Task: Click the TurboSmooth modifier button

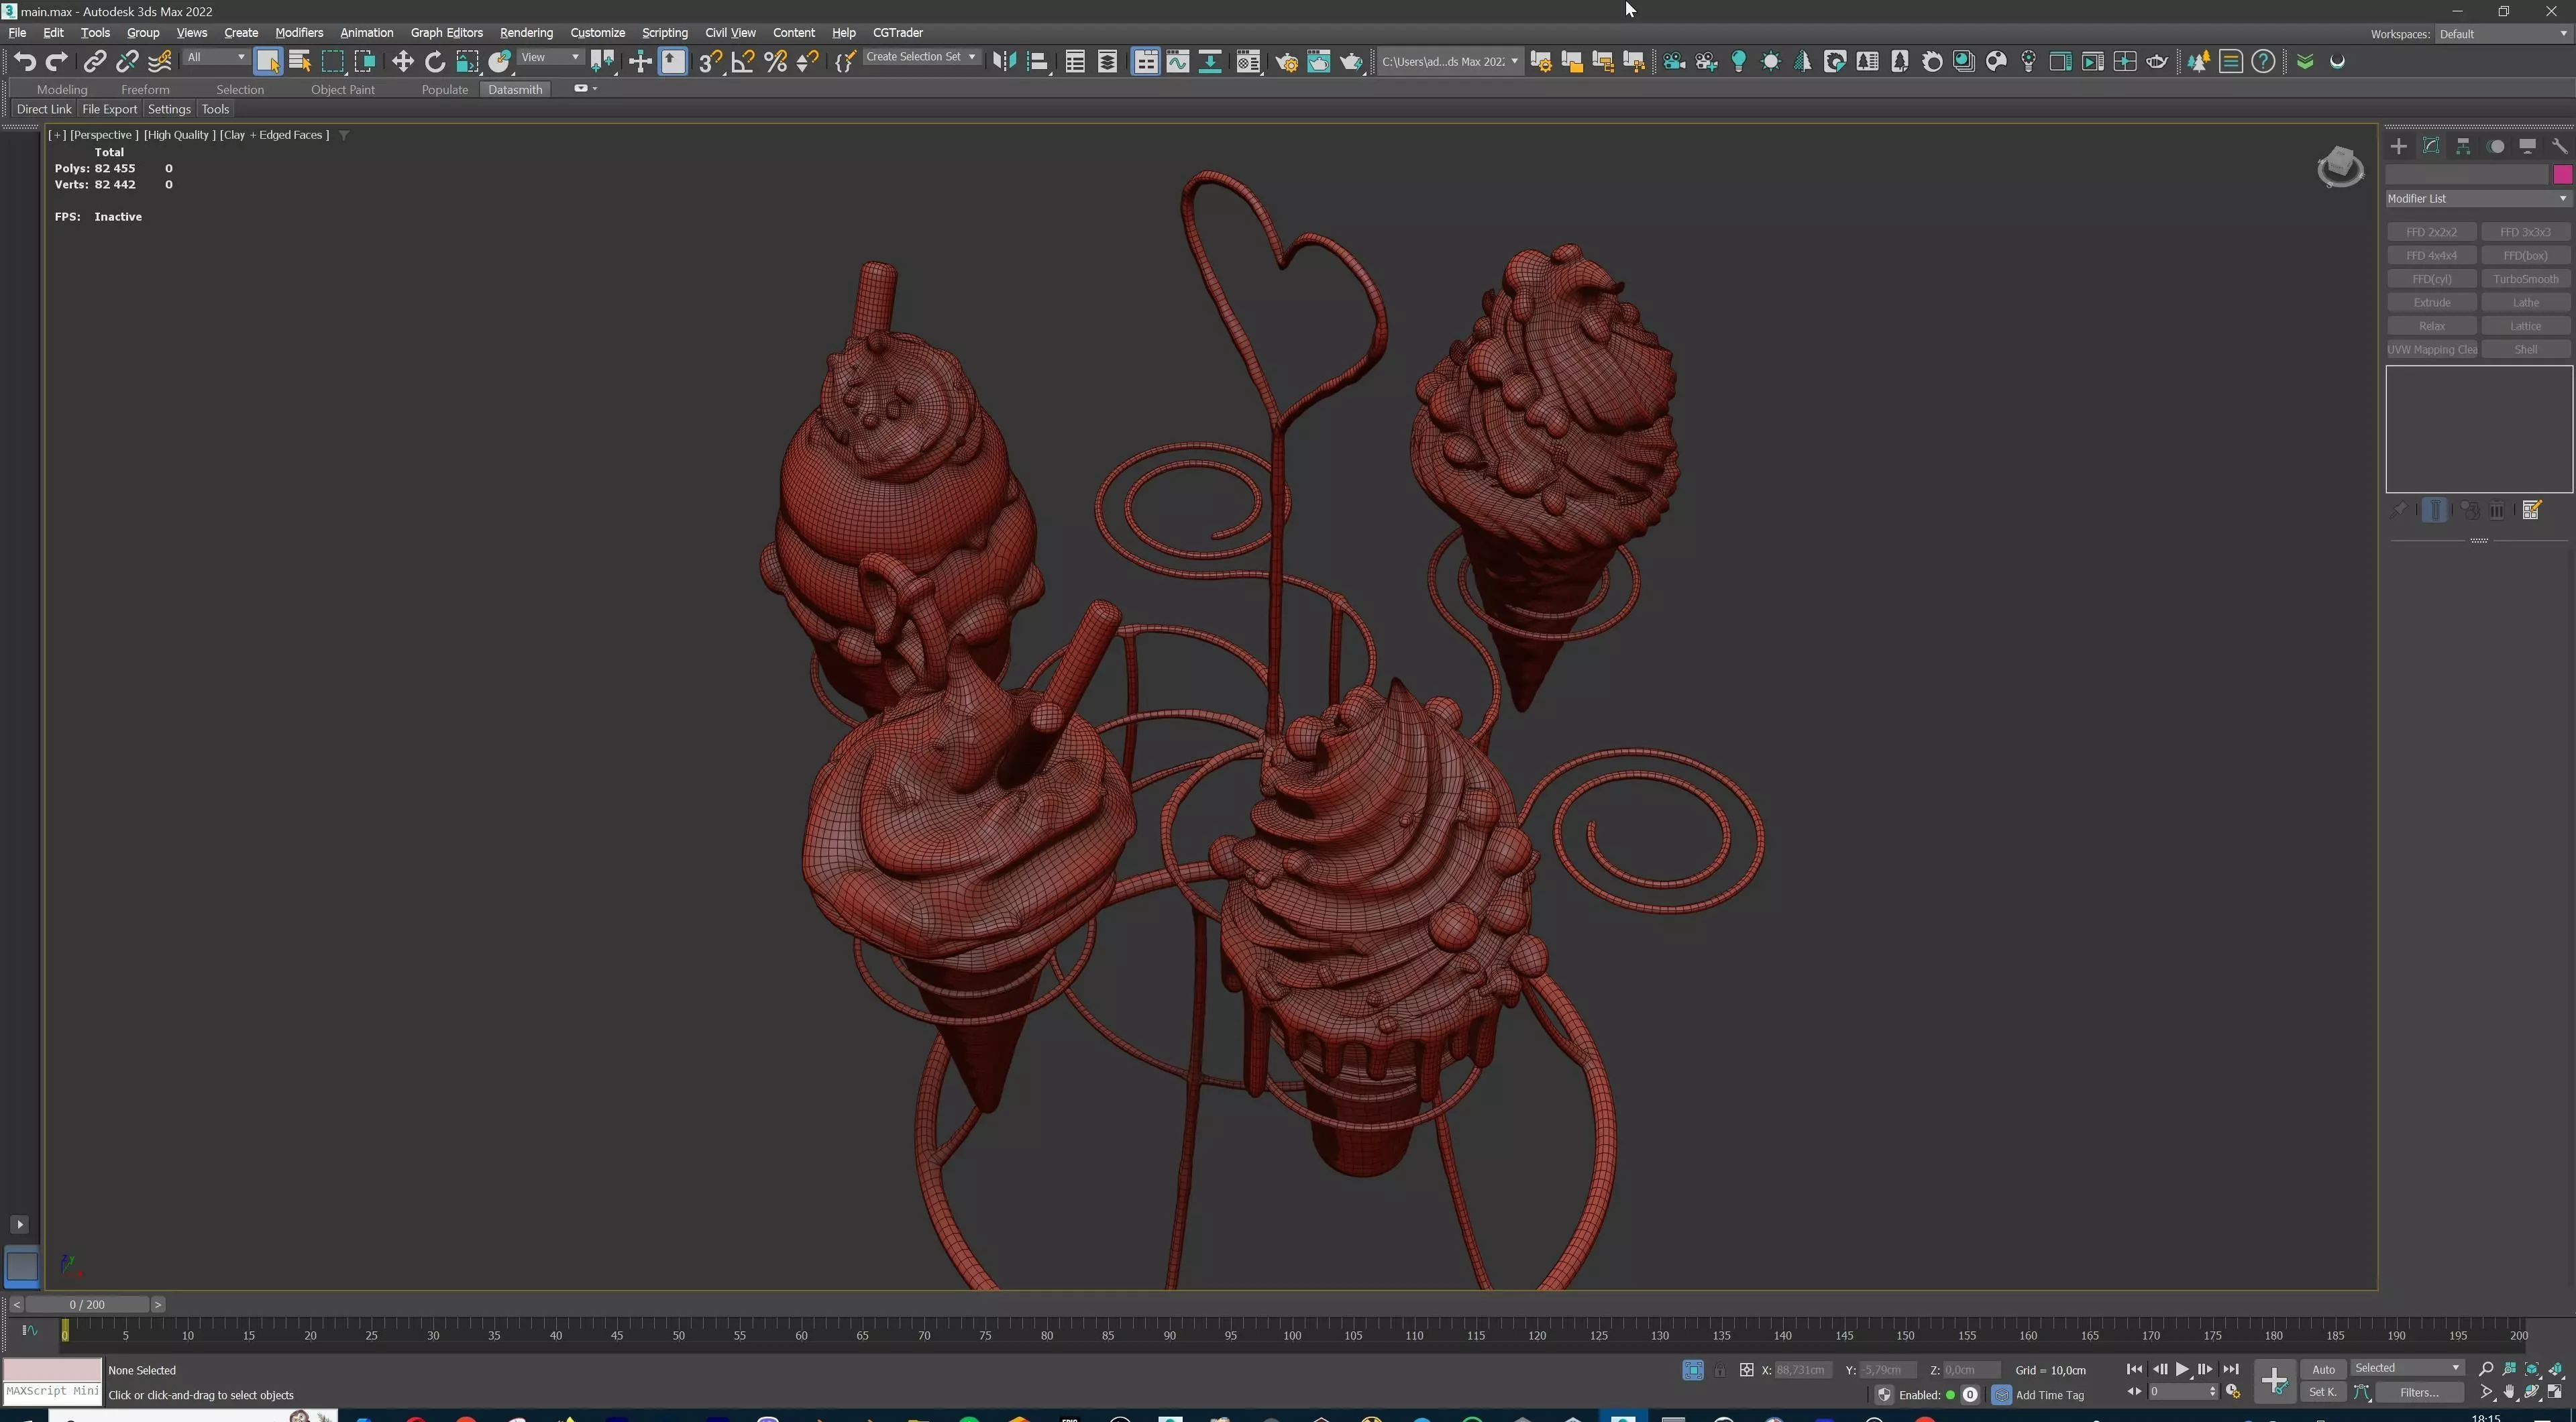Action: click(2524, 279)
